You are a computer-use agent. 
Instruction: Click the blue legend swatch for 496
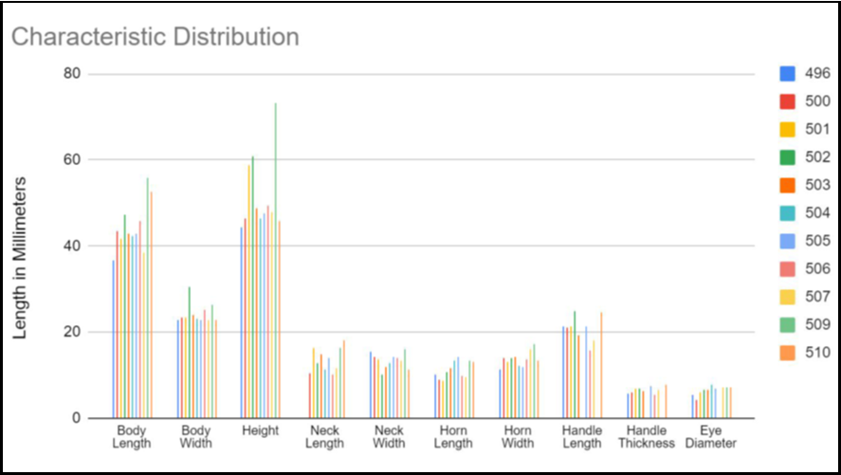pyautogui.click(x=787, y=73)
